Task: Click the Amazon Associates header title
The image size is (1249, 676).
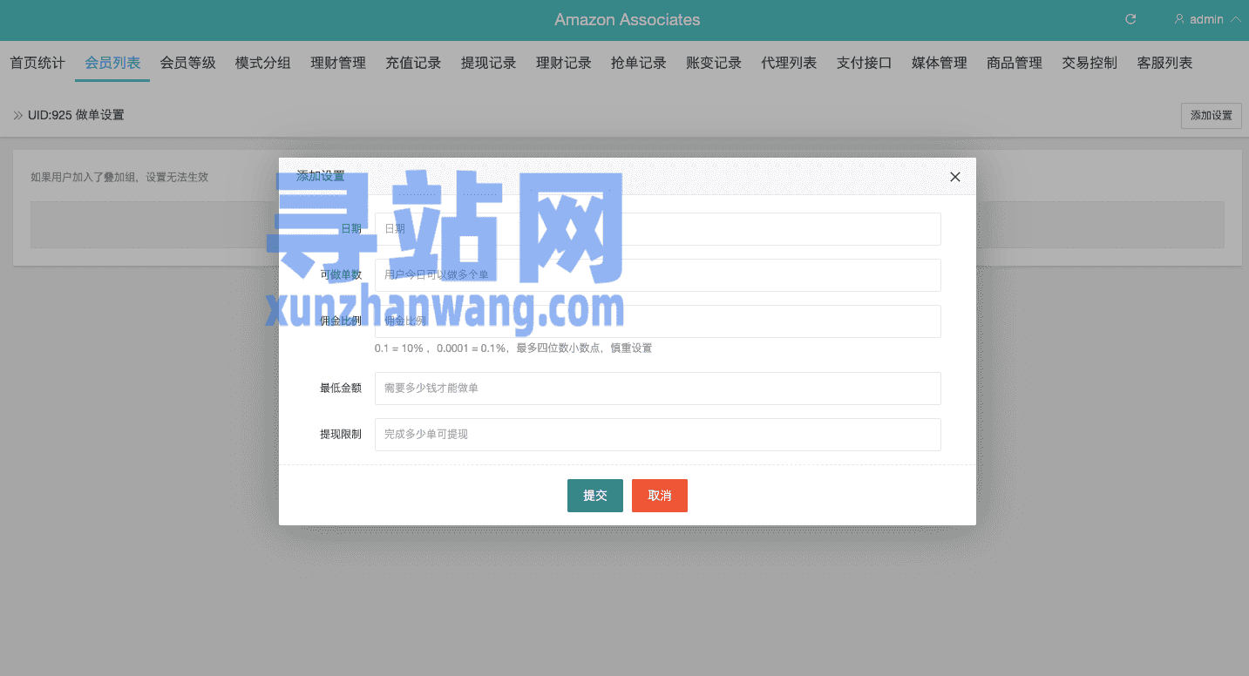Action: 628,19
